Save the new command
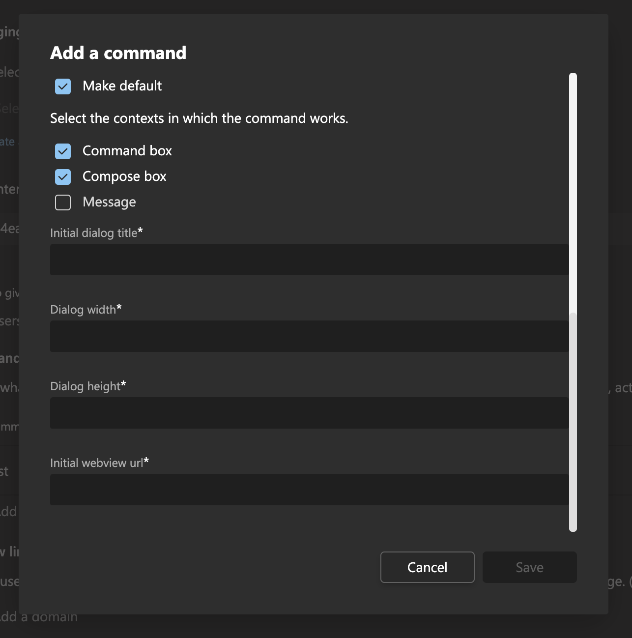The height and width of the screenshot is (638, 632). (530, 567)
